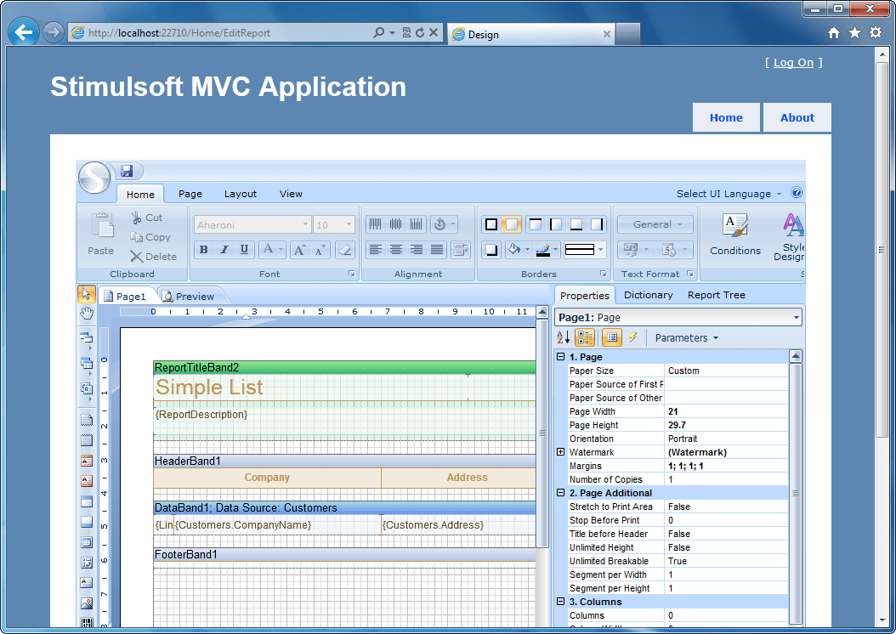Screen dimensions: 896x634
Task: Click the Shadow border icon
Action: tap(491, 250)
